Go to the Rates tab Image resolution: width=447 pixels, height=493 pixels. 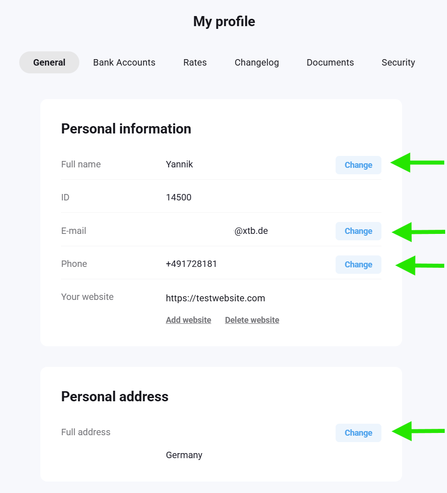coord(195,62)
